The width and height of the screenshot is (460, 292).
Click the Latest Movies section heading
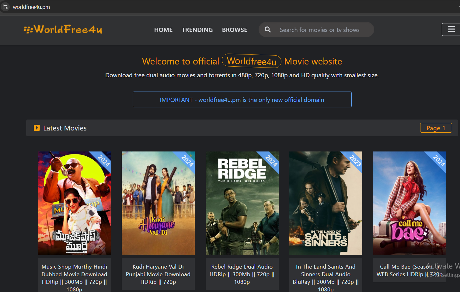tap(65, 128)
